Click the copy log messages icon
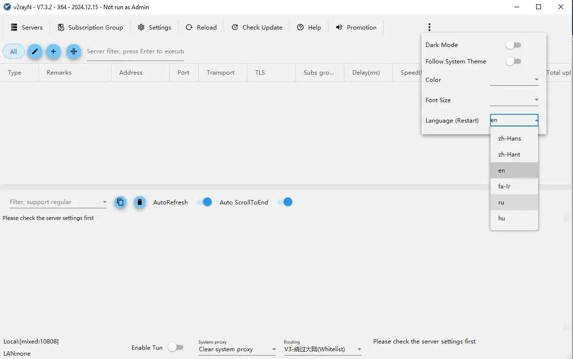 (x=120, y=202)
